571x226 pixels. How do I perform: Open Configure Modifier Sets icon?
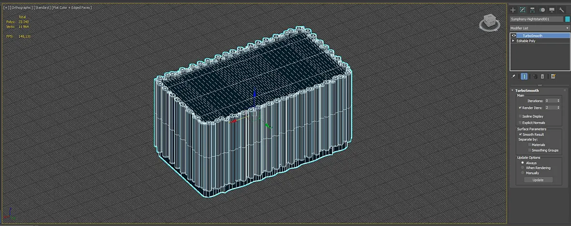tap(553, 76)
